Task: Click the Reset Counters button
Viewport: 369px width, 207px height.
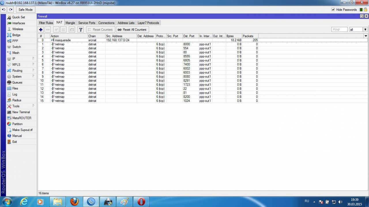Action: click(x=100, y=29)
